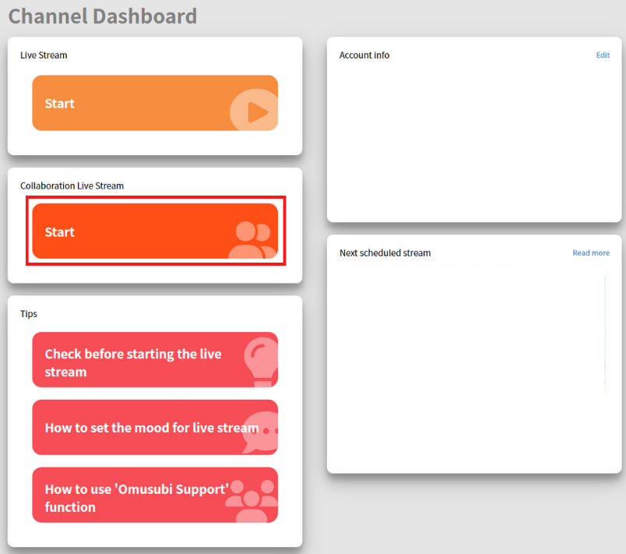The width and height of the screenshot is (626, 554).
Task: Open 'How to use Omusubi Support function' tip
Action: 155,495
